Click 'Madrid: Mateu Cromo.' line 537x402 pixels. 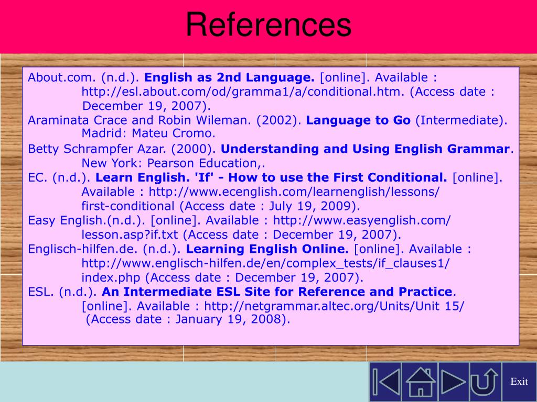148,133
